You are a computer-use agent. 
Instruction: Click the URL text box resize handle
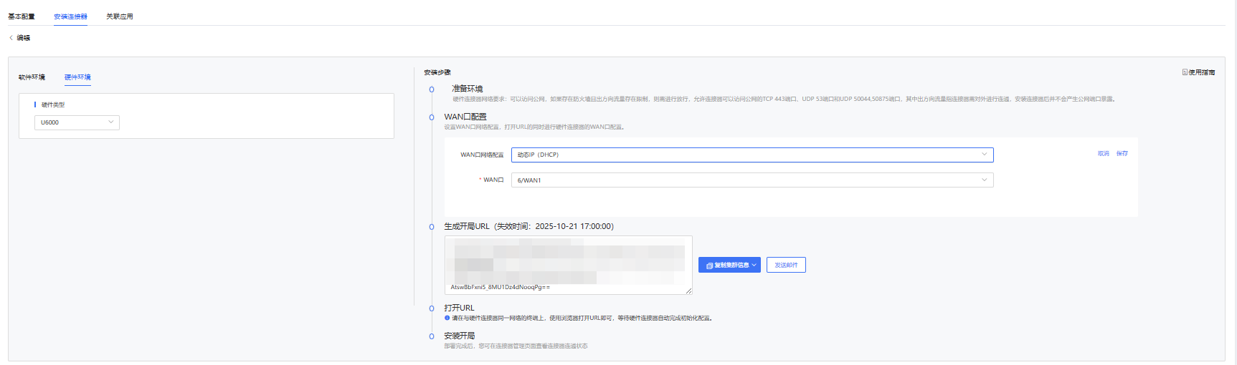point(688,291)
